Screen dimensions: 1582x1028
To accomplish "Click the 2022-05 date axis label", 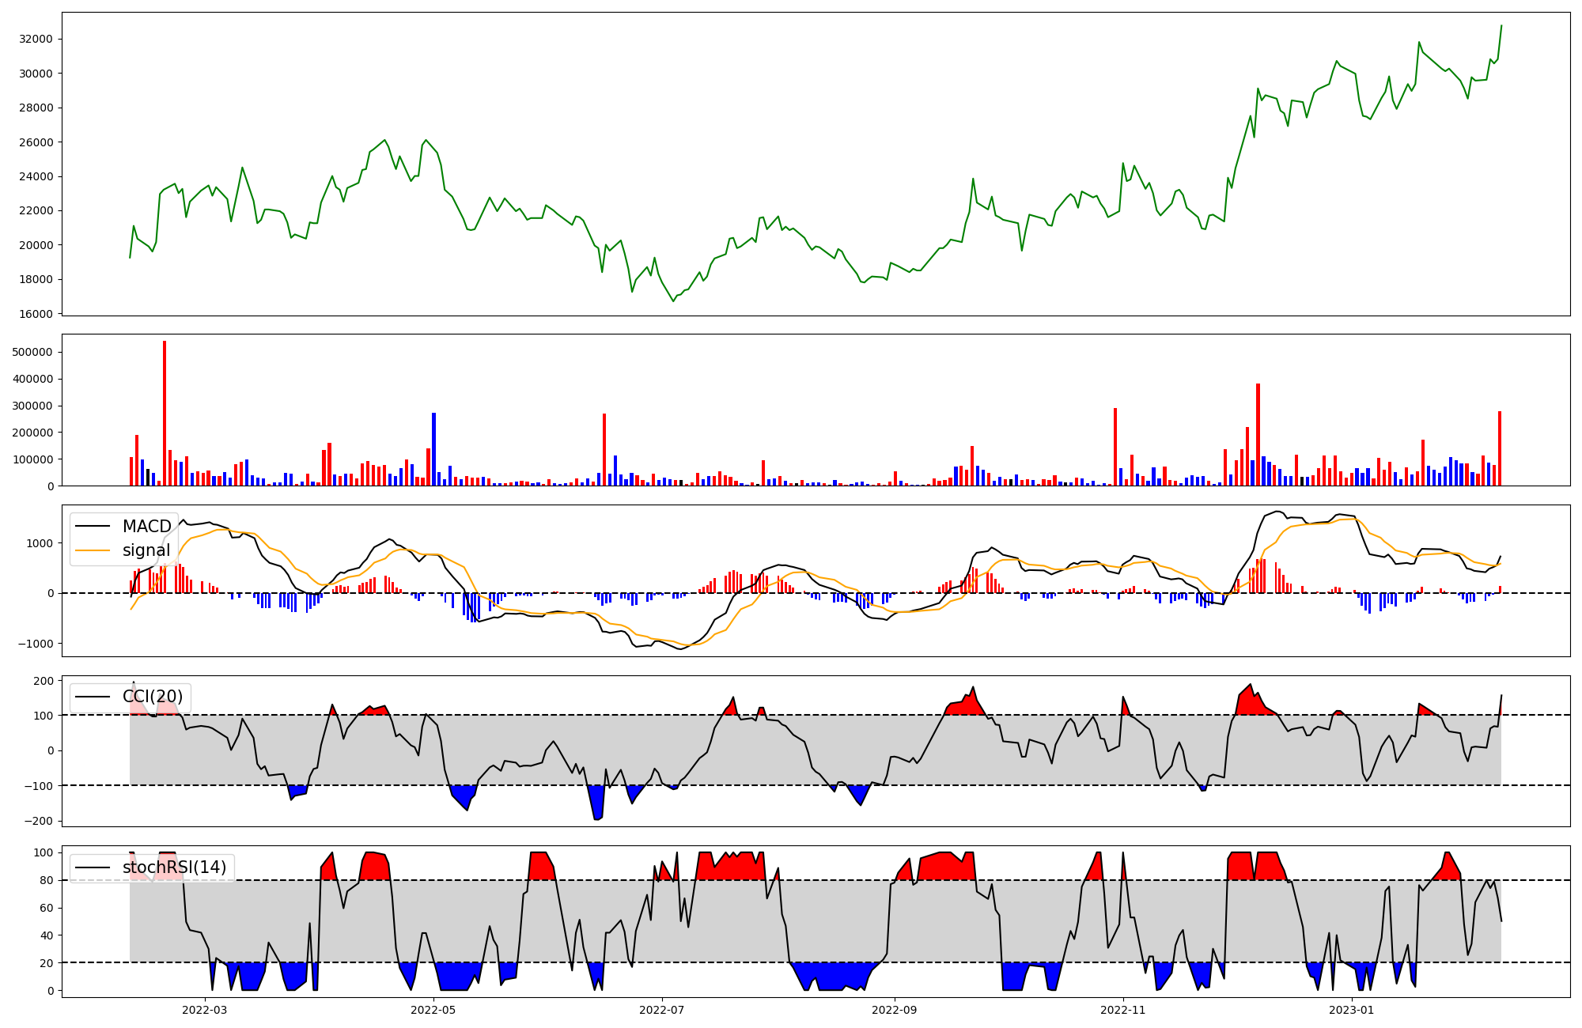I will (433, 1009).
